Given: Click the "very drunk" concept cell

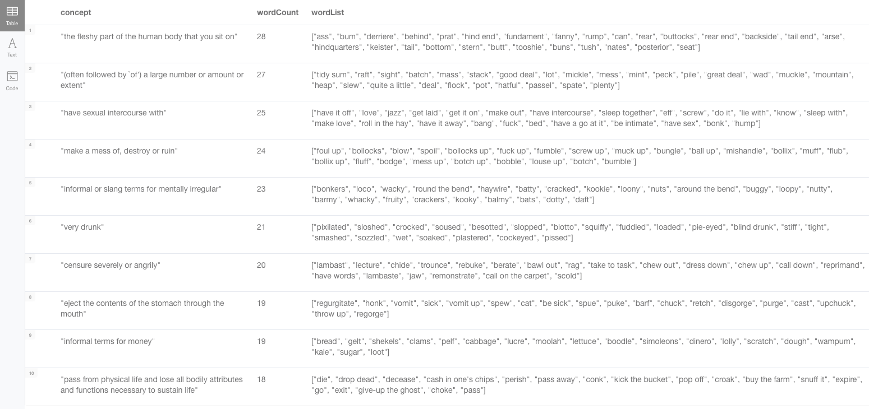Looking at the screenshot, I should 82,227.
